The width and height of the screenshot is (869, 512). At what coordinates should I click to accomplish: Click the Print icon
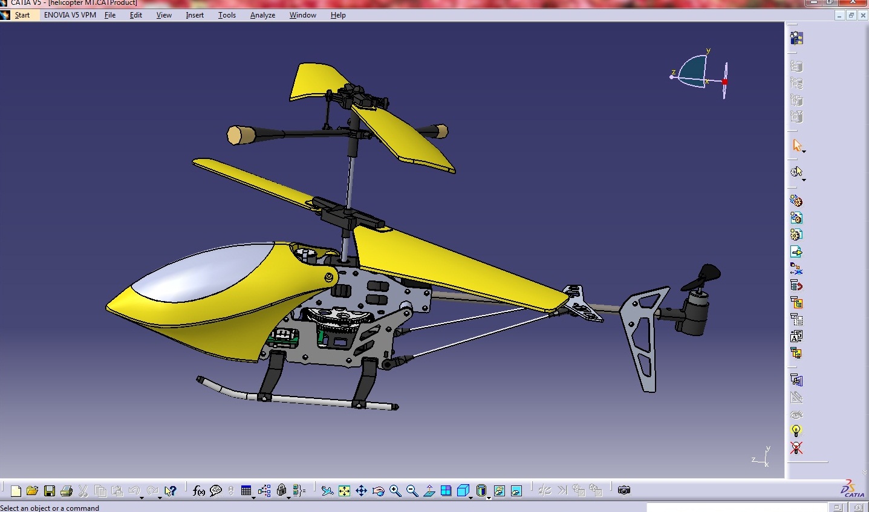67,491
